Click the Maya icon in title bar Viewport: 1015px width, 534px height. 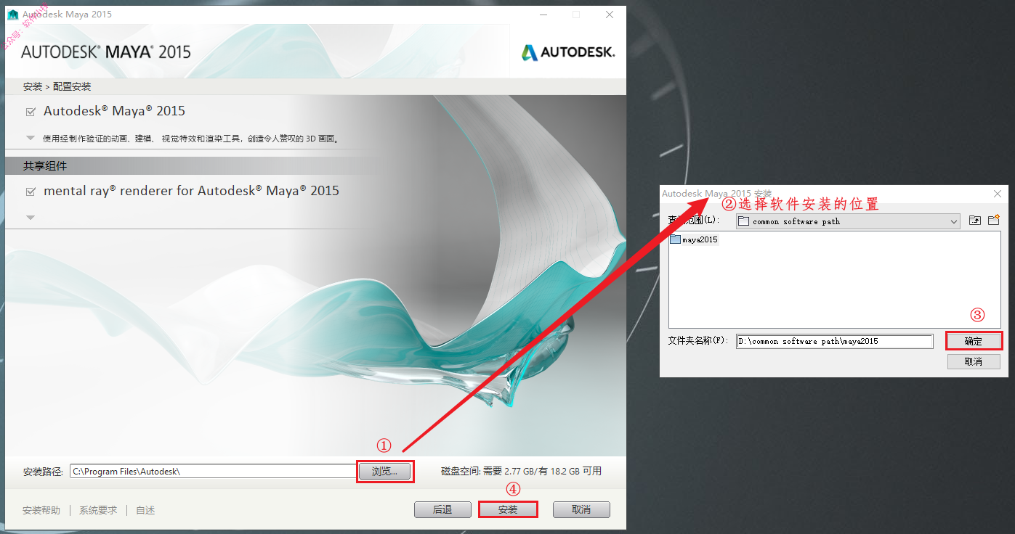(13, 15)
